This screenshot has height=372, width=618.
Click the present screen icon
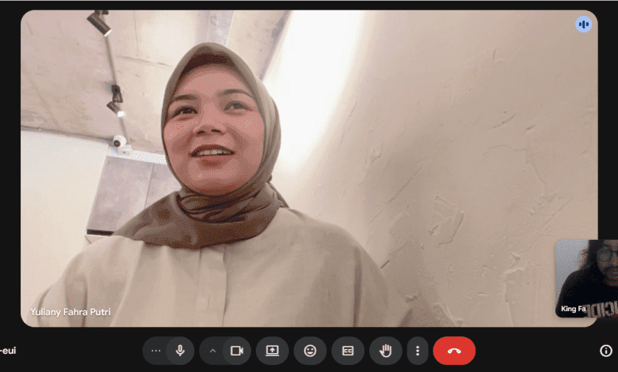coord(272,351)
